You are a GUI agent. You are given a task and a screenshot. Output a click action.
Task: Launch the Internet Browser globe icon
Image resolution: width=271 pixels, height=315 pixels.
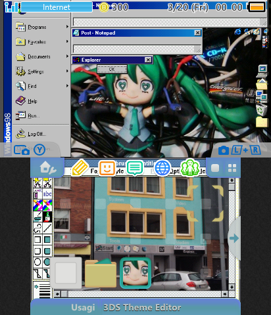pos(162,168)
